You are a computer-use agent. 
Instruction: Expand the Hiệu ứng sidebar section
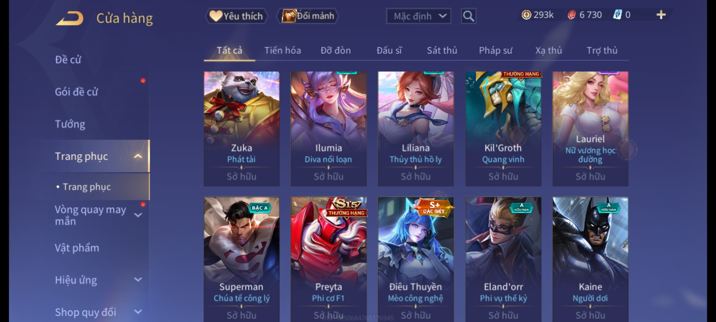click(138, 280)
